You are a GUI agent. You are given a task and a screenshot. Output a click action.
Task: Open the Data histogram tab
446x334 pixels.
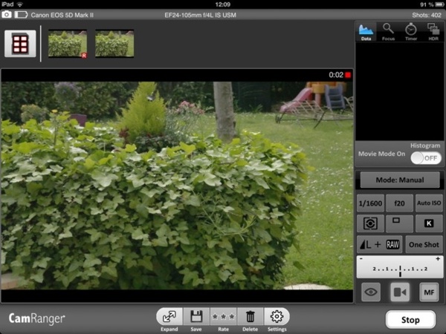click(x=366, y=32)
